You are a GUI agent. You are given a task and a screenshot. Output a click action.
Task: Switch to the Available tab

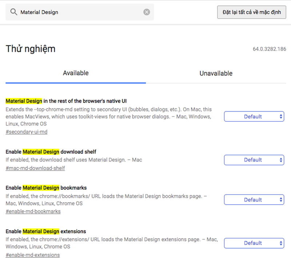coord(76,73)
